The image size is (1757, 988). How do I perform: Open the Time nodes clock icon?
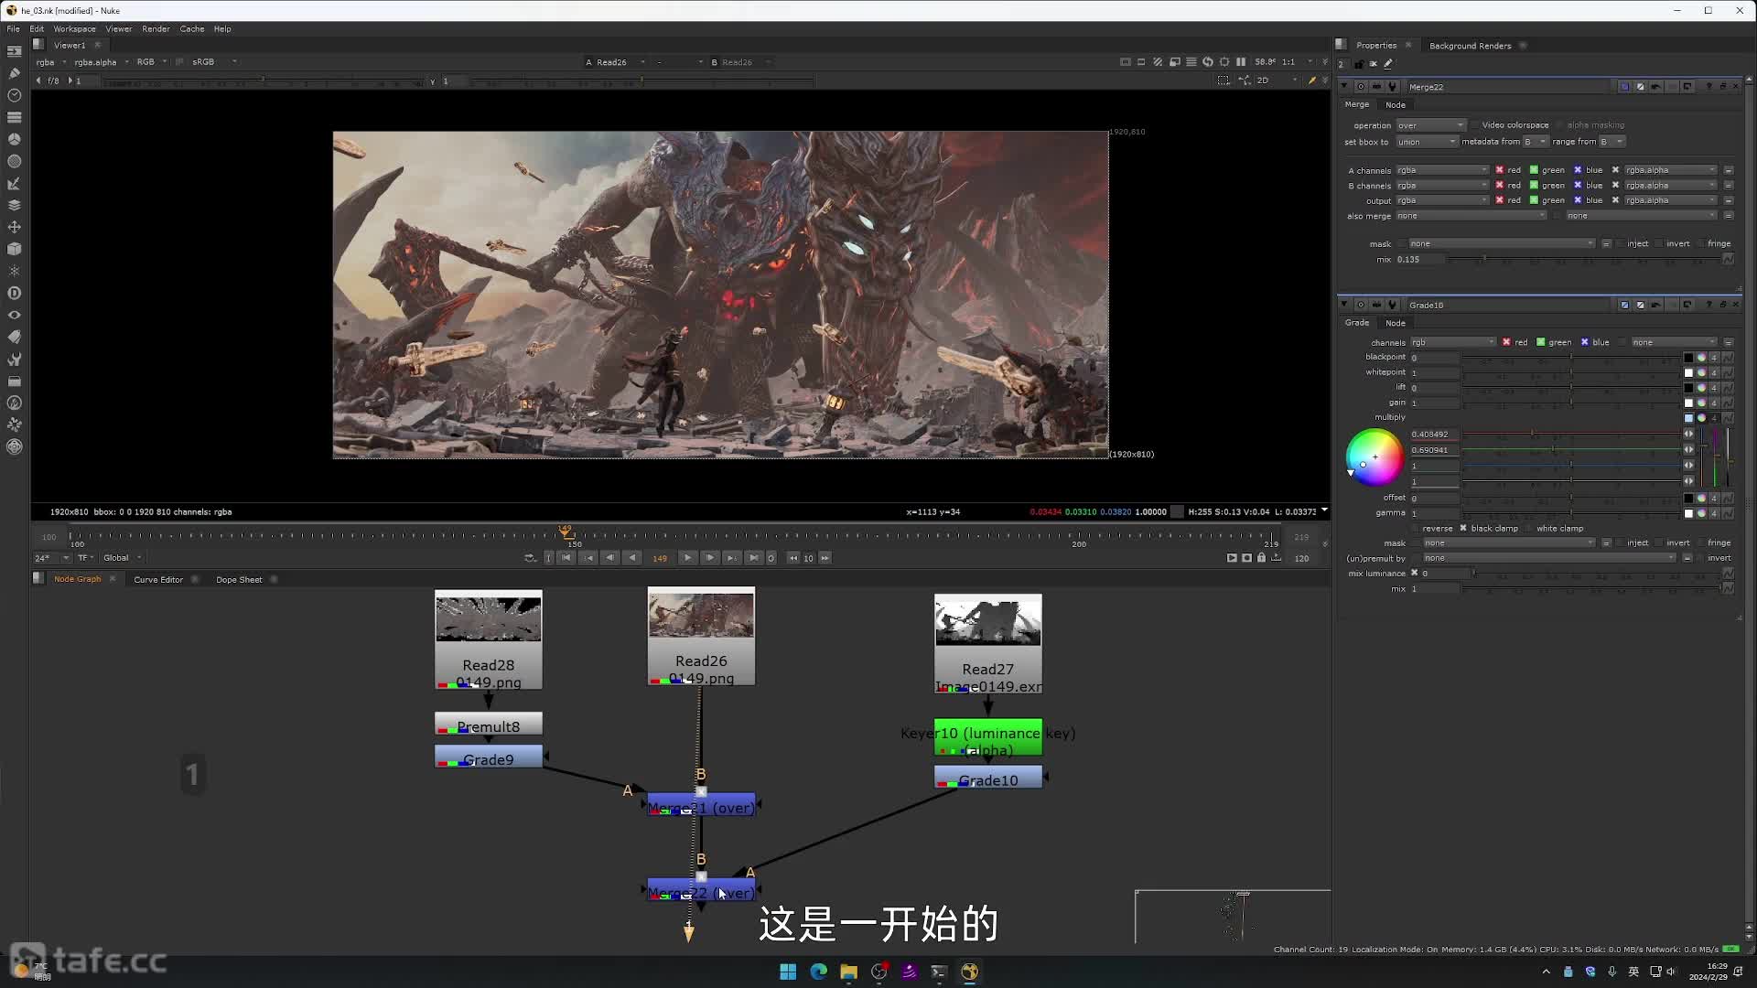coord(14,95)
